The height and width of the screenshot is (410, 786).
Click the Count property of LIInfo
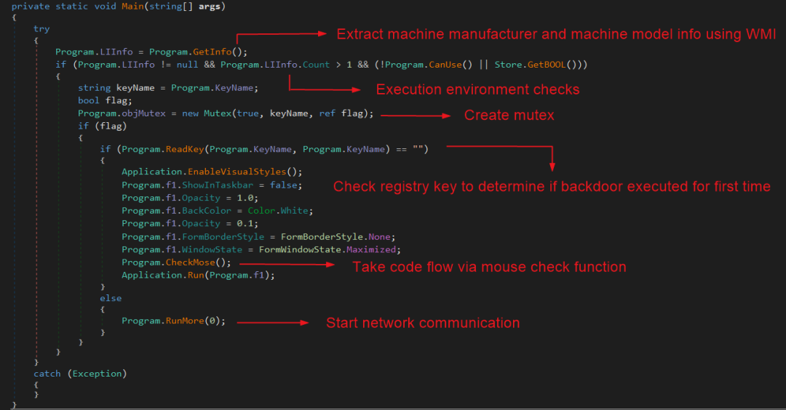pos(316,65)
